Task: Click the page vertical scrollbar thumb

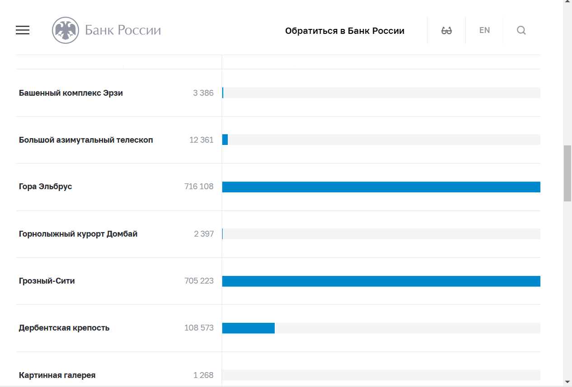Action: click(x=567, y=173)
